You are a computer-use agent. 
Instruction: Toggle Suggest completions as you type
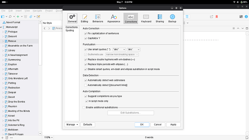coord(86,96)
